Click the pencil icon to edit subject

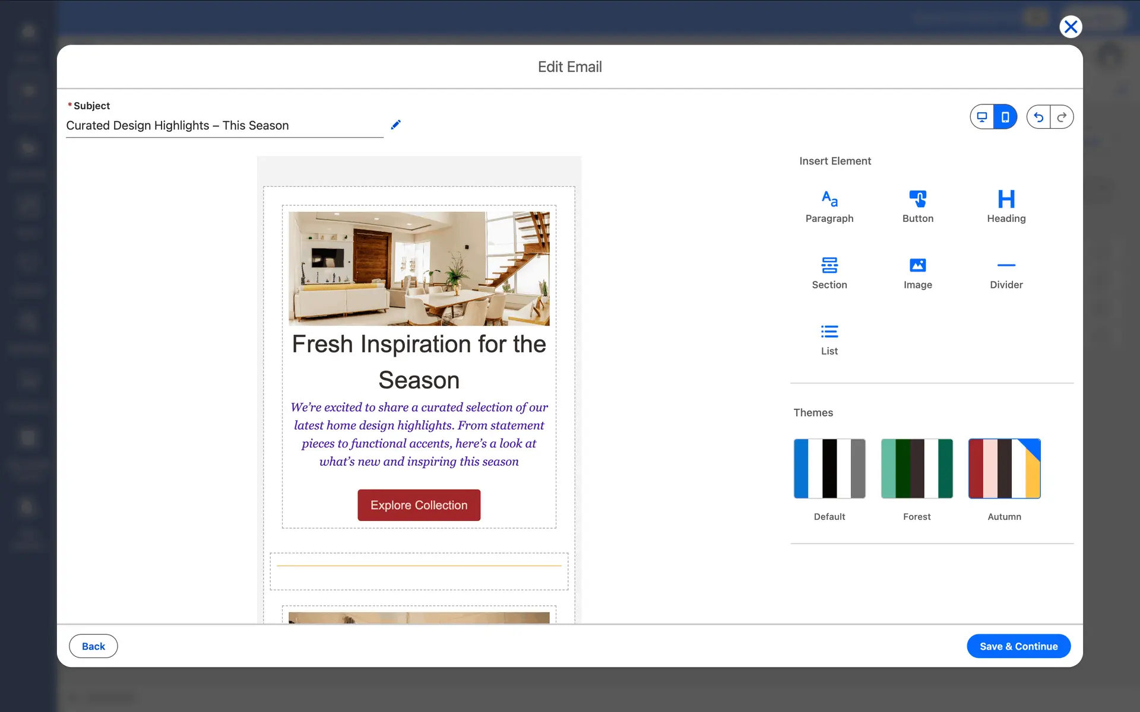[x=395, y=125]
